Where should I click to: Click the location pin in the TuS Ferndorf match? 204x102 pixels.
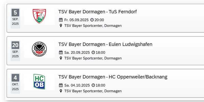[x=61, y=26]
